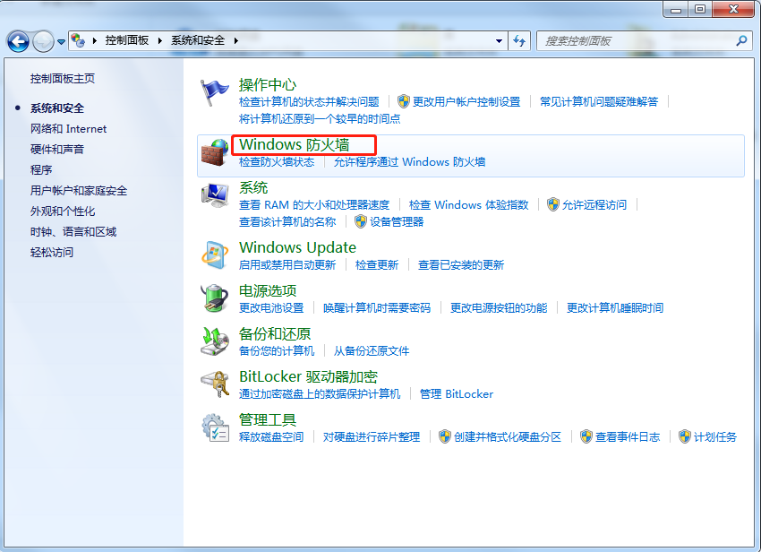This screenshot has height=552, width=761.
Task: Click 唤醒计算机时需要密码 link
Action: click(377, 307)
